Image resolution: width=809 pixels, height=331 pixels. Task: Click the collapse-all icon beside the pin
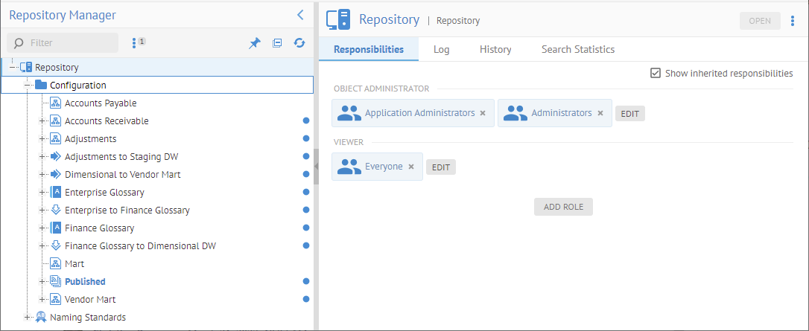tap(277, 44)
